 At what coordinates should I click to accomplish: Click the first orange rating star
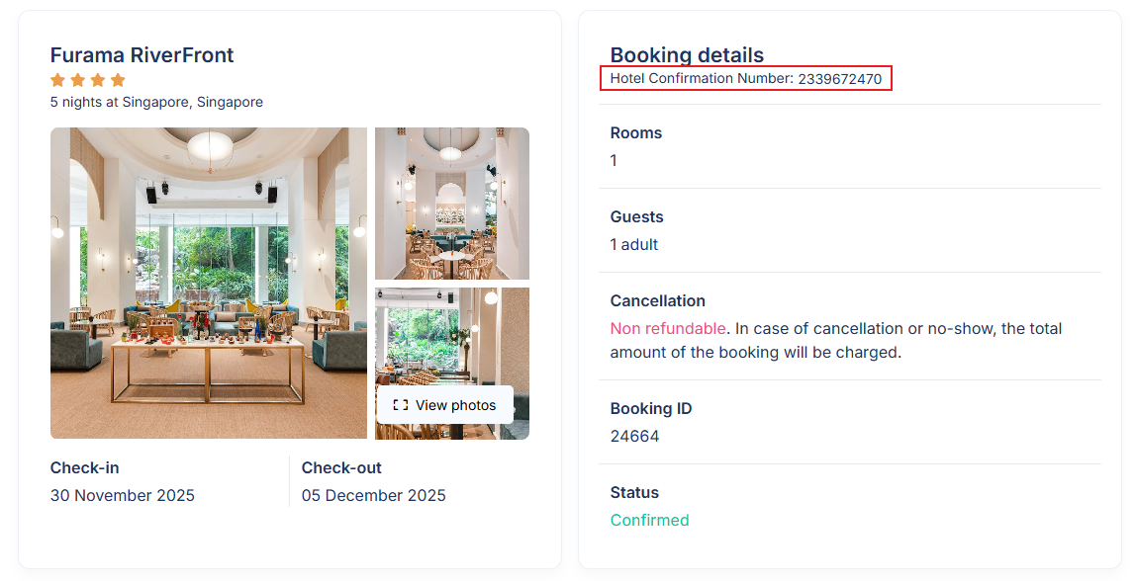click(58, 80)
